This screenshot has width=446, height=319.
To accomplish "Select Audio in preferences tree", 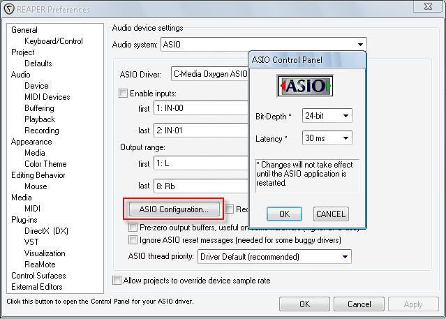I will (20, 75).
